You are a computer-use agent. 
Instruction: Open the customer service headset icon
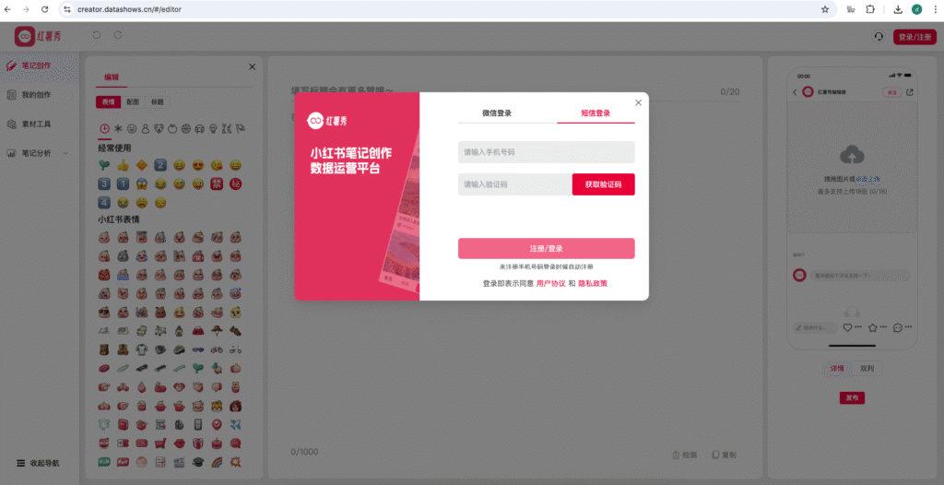click(x=879, y=37)
